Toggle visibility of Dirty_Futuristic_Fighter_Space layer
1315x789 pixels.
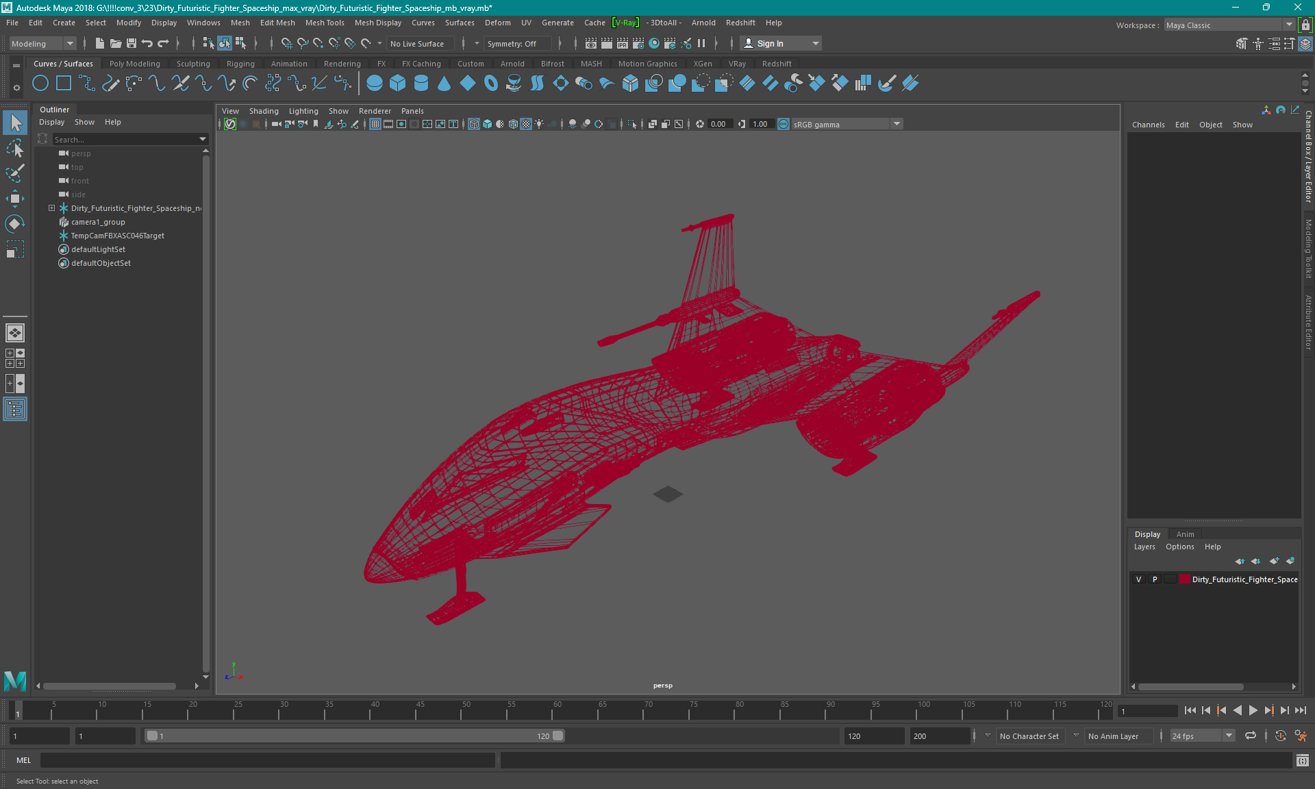[1138, 579]
